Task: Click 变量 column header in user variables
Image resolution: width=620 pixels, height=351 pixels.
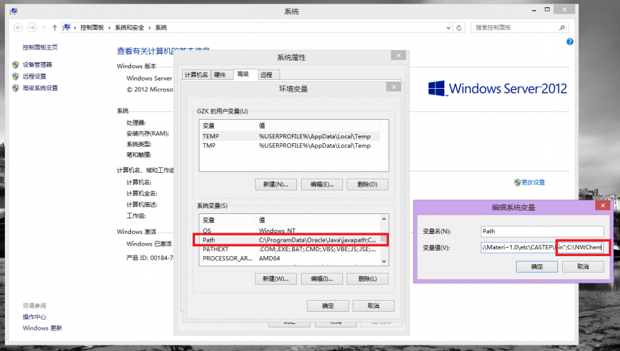Action: click(228, 125)
